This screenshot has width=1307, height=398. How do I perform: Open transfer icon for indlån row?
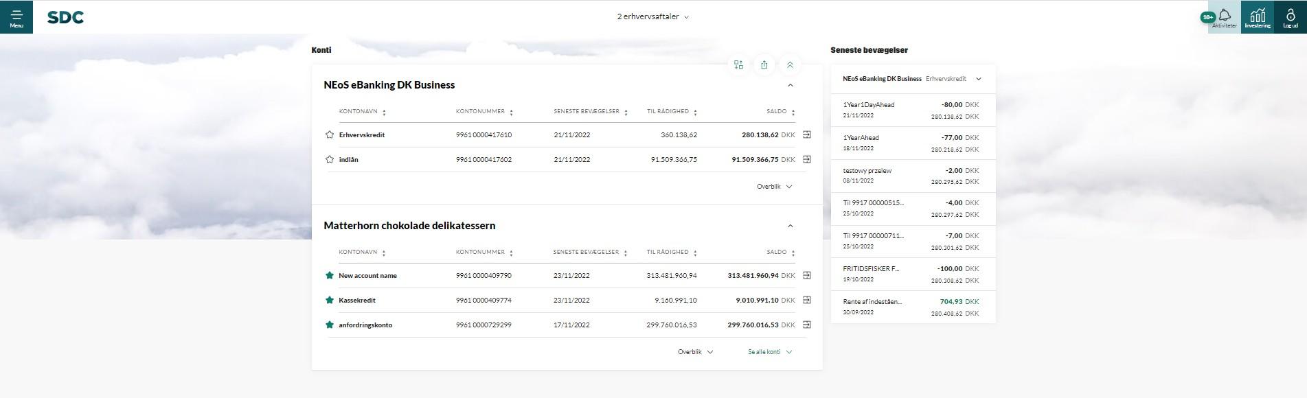[807, 159]
